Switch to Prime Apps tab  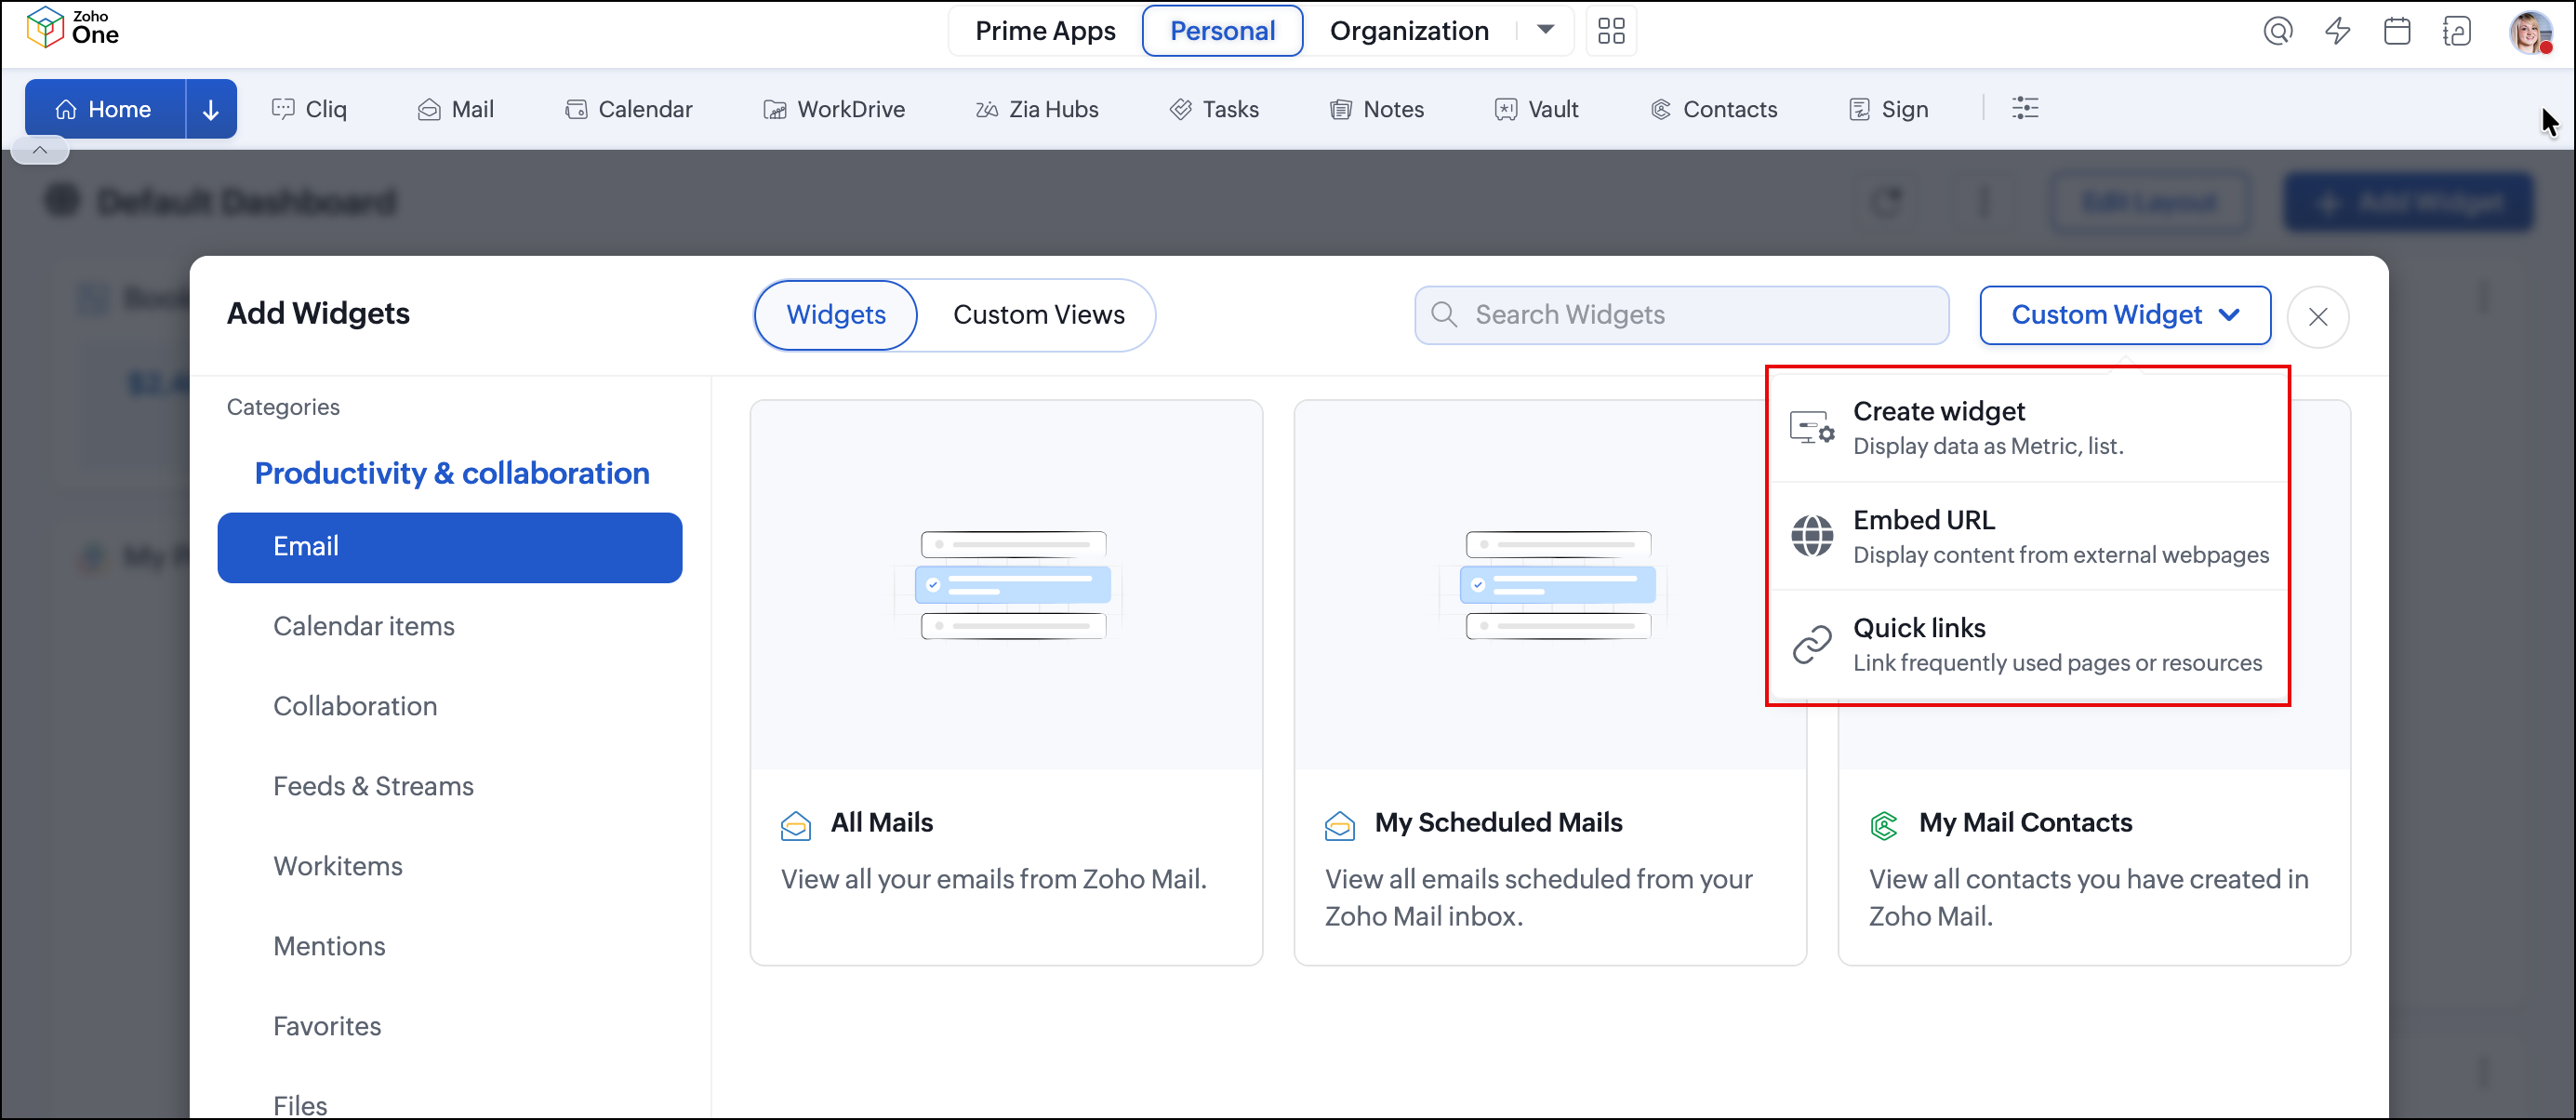(x=1045, y=31)
